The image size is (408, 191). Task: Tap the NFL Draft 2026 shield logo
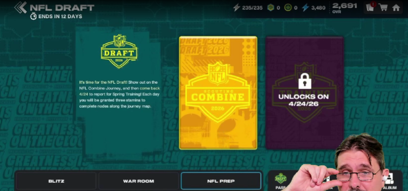119,51
